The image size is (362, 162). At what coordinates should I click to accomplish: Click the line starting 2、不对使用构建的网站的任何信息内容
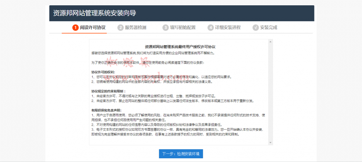(157, 125)
